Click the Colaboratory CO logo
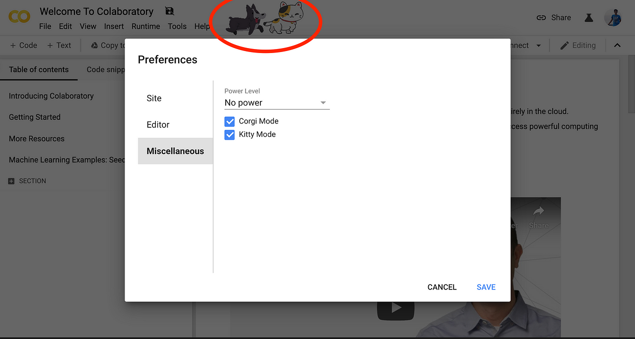The width and height of the screenshot is (635, 339). [19, 17]
